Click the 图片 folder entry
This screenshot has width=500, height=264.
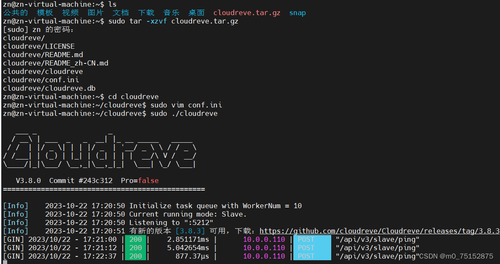point(96,13)
